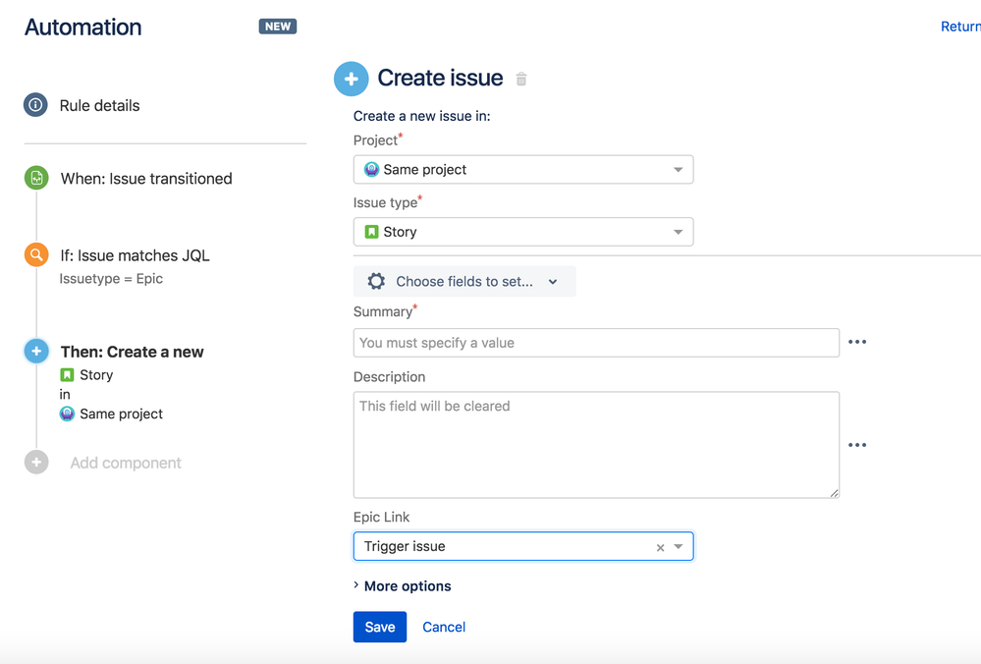This screenshot has width=981, height=664.
Task: Open the Description field more options ellipsis
Action: (857, 445)
